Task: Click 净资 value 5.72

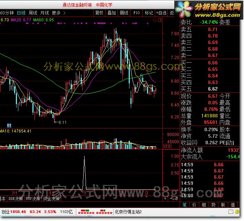Action: pyautogui.click(x=213, y=136)
